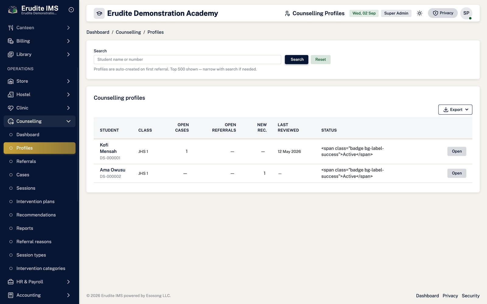Click the footer Security link
This screenshot has height=304, width=487.
(x=471, y=296)
